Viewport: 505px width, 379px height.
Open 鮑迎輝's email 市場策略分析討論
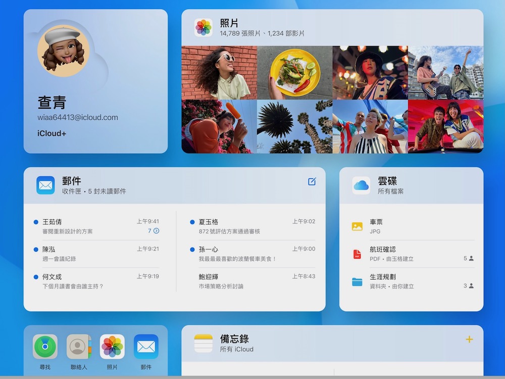(252, 281)
